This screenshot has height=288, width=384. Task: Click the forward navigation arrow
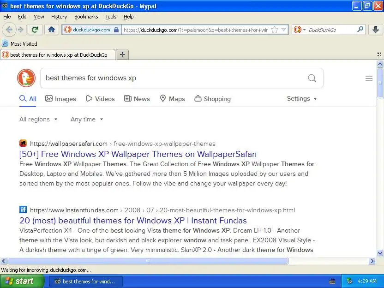[x=21, y=30]
